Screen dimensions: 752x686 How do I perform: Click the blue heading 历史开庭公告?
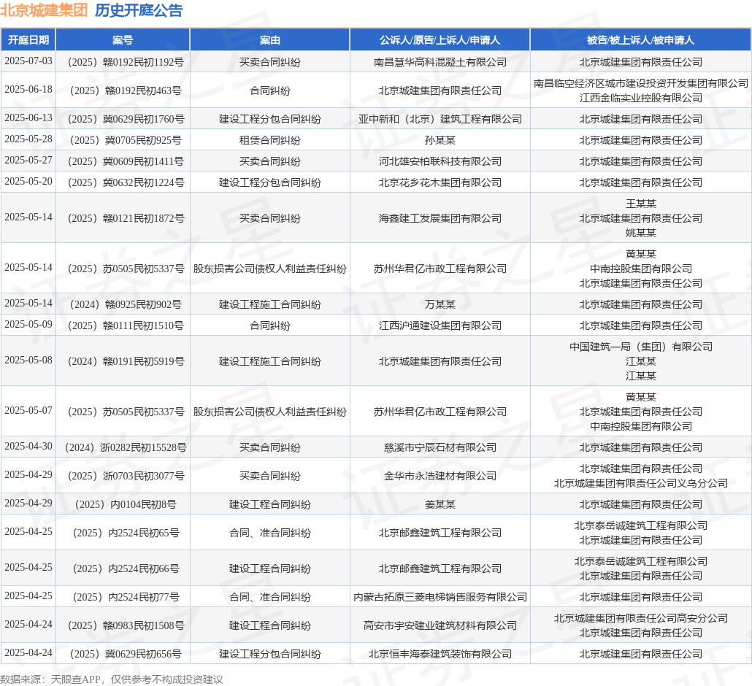(139, 10)
